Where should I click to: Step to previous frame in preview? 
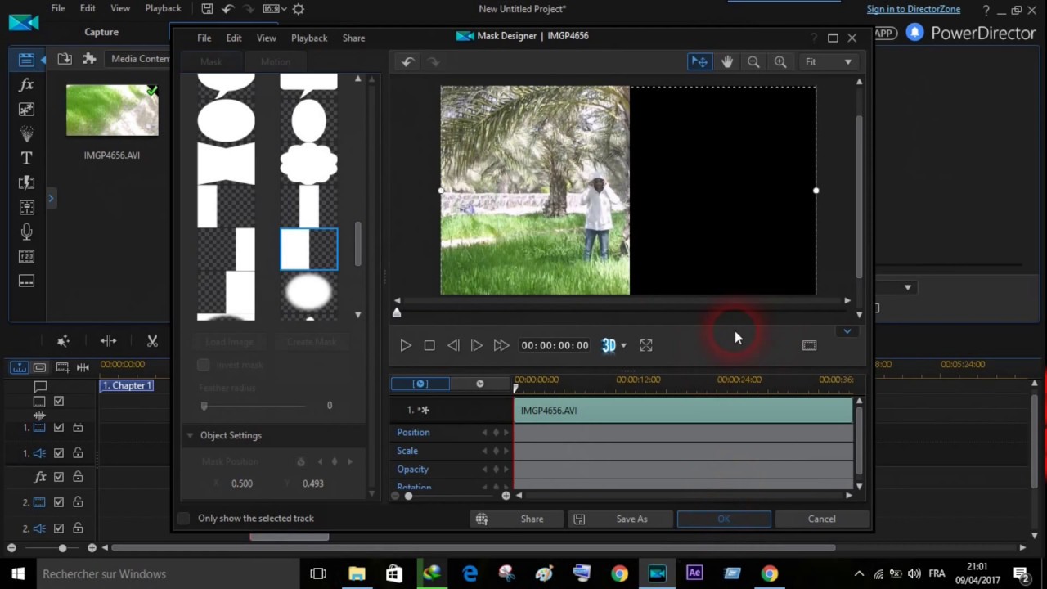(453, 345)
